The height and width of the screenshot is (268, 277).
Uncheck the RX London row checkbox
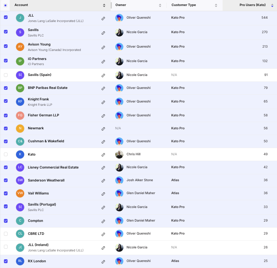point(6,261)
